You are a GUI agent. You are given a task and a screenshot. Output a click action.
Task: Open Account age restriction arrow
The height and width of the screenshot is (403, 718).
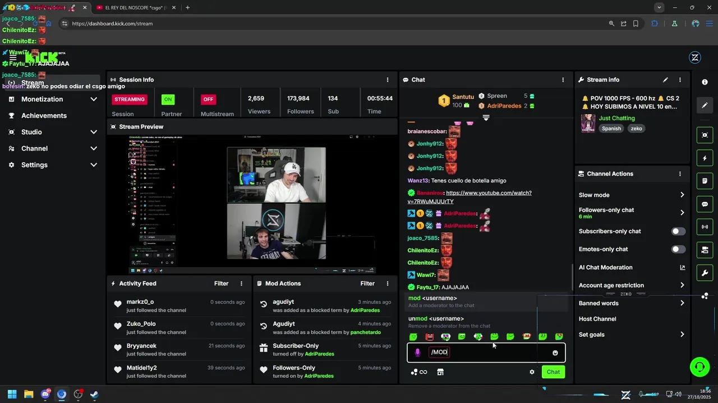pyautogui.click(x=682, y=285)
